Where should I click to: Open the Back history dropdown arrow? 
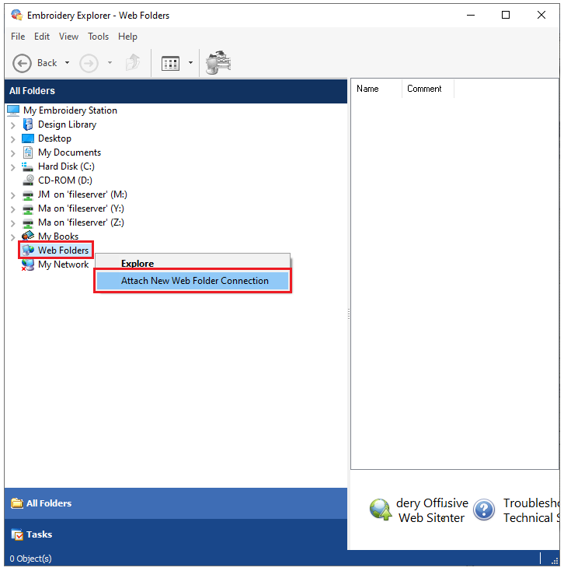coord(68,63)
